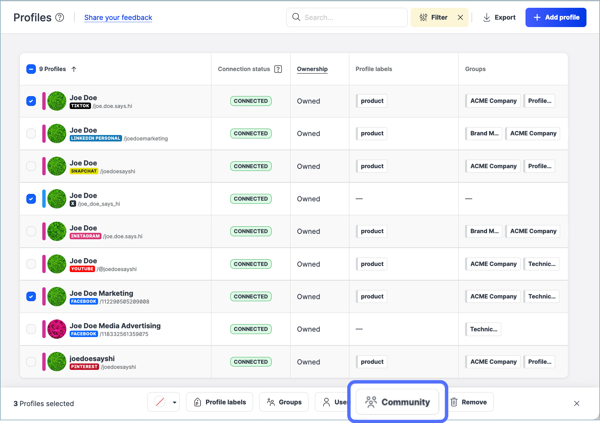The width and height of the screenshot is (600, 423).
Task: Click the Profiles help question mark icon
Action: (x=60, y=17)
